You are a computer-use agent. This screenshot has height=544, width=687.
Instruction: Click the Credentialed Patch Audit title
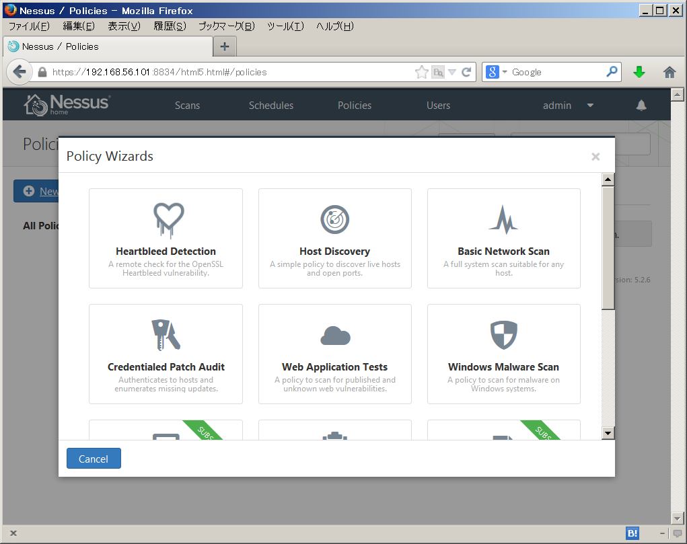pyautogui.click(x=166, y=367)
